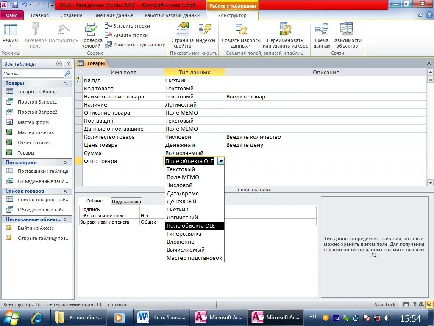Click Переименовать или удалить макрос
434x326 pixels.
point(285,36)
